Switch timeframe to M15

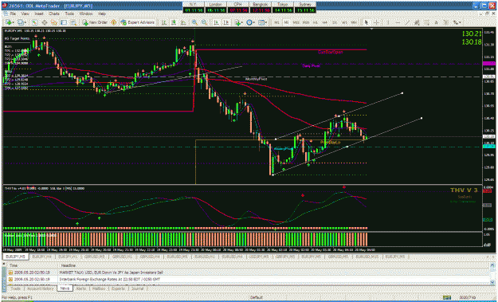pyautogui.click(x=296, y=22)
